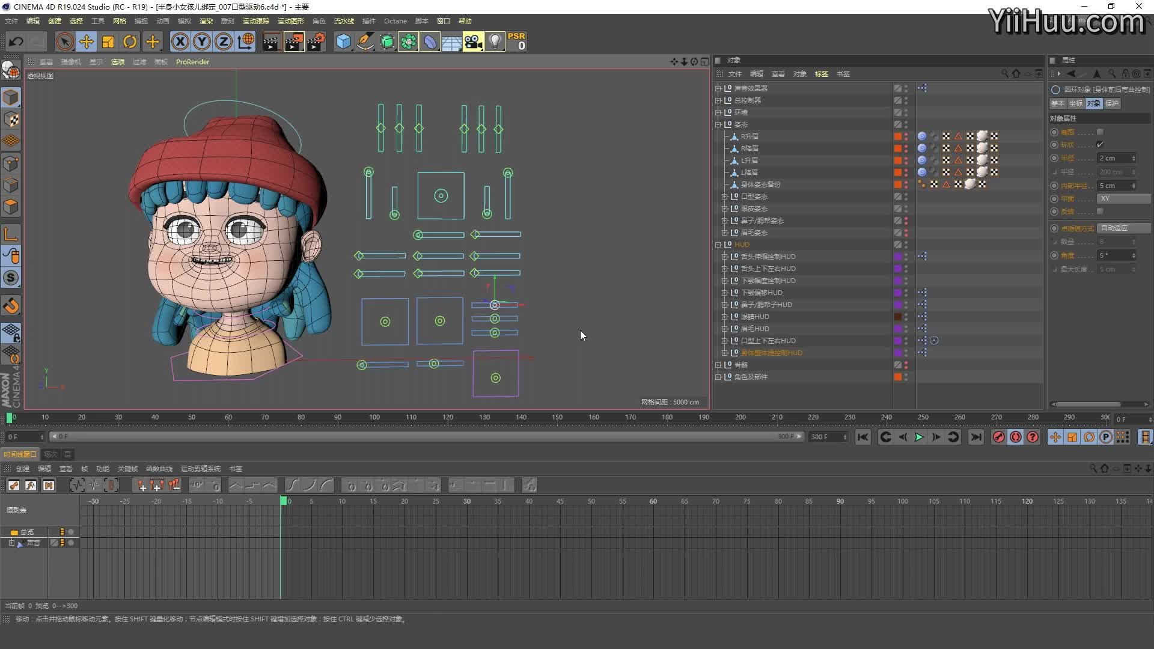Viewport: 1154px width, 649px height.
Task: Activate the Scale tool
Action: pyautogui.click(x=108, y=41)
